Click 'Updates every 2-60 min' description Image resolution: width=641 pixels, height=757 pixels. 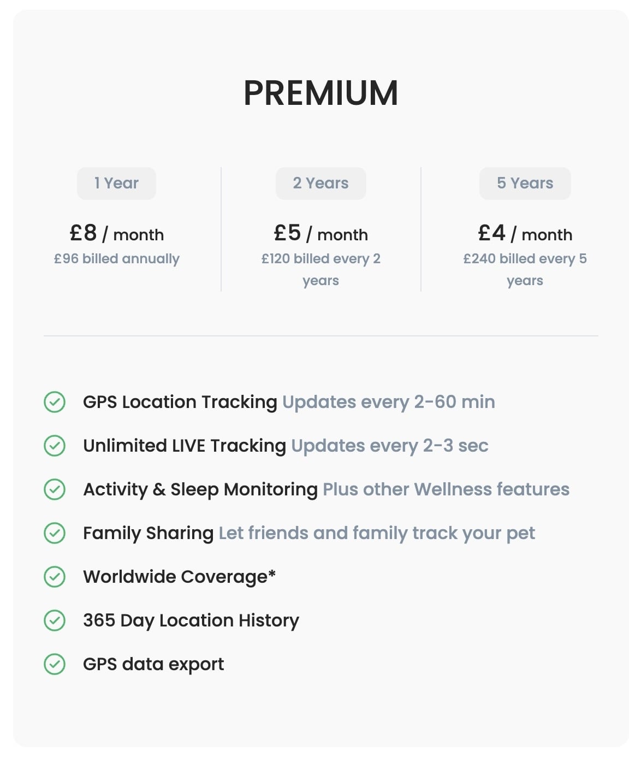pos(389,402)
